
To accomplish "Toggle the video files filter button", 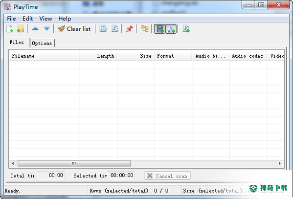I will coord(159,29).
